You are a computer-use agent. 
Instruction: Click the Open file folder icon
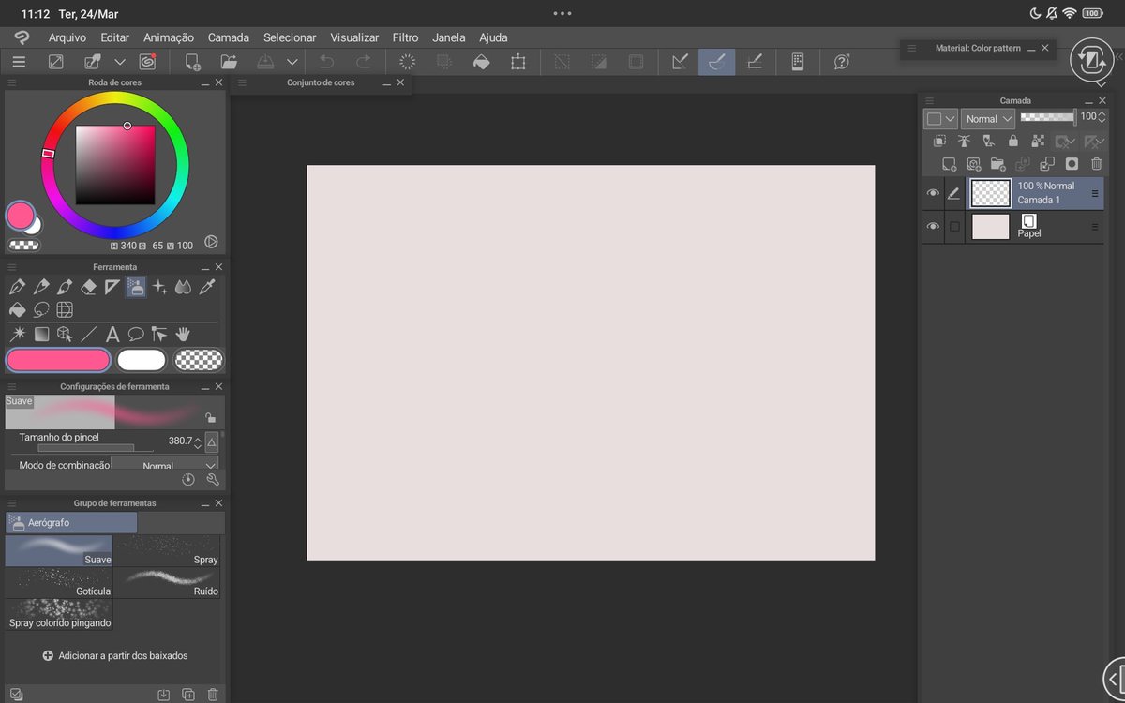[x=229, y=62]
